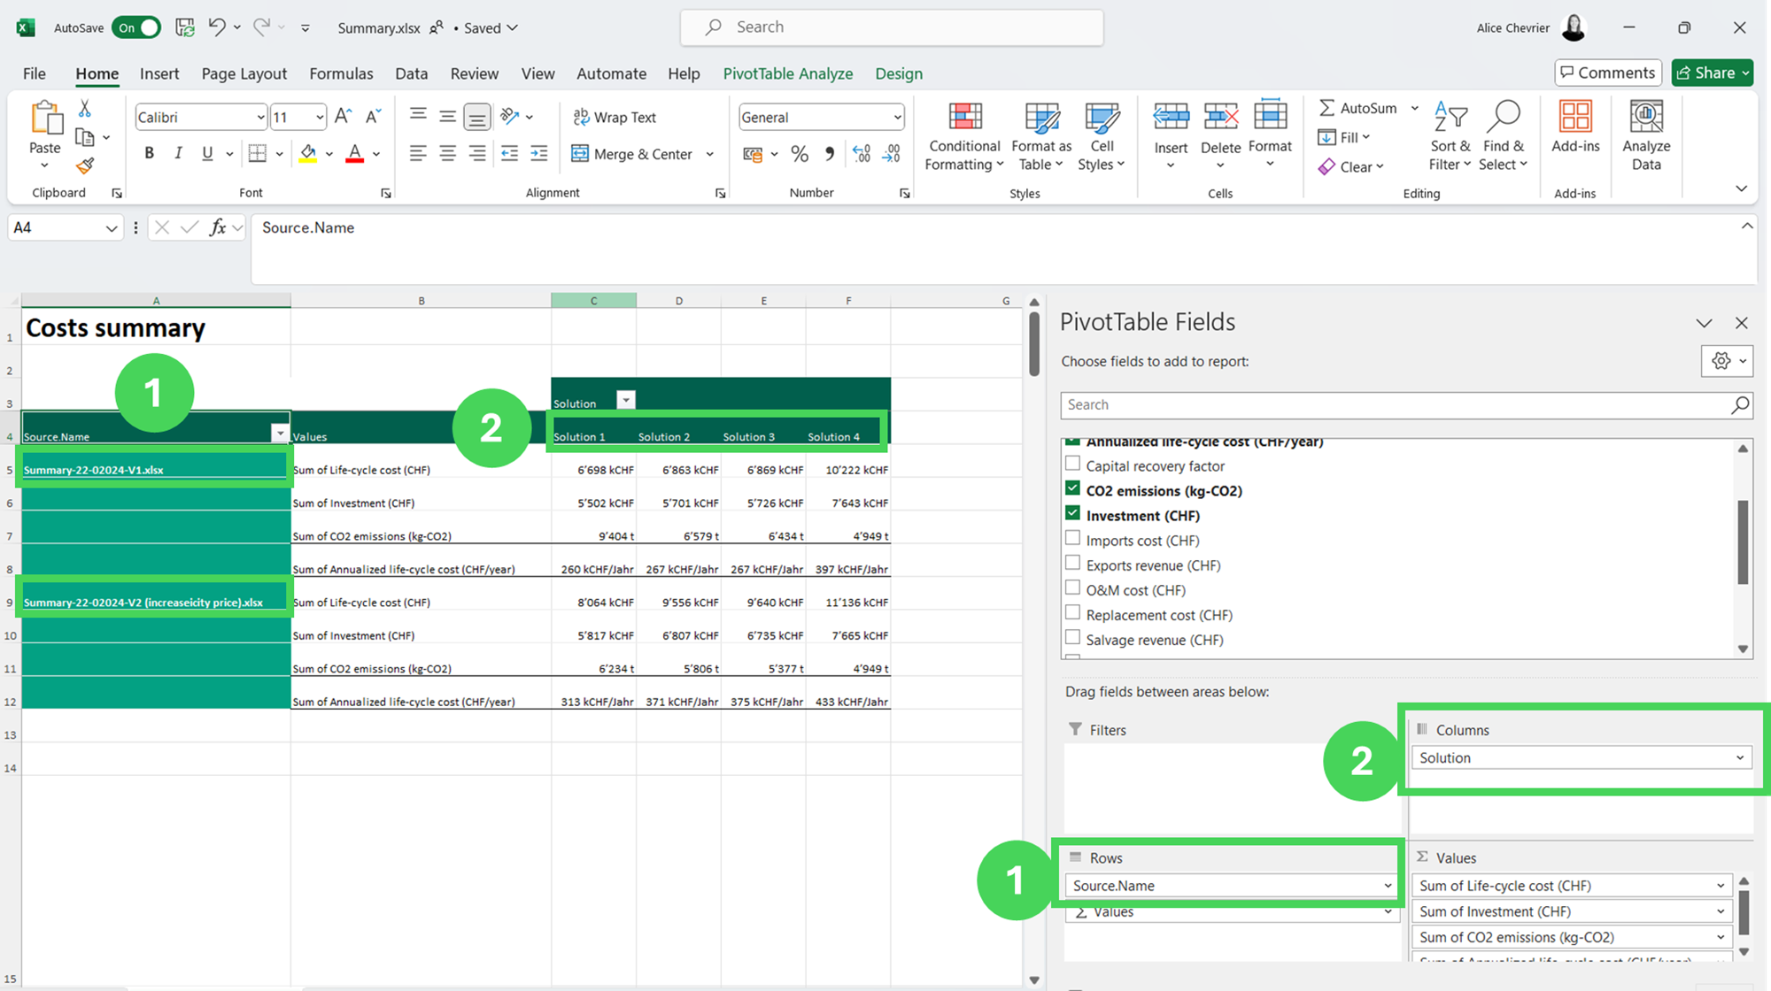Toggle bold formatting
This screenshot has height=991, width=1771.
coord(150,153)
